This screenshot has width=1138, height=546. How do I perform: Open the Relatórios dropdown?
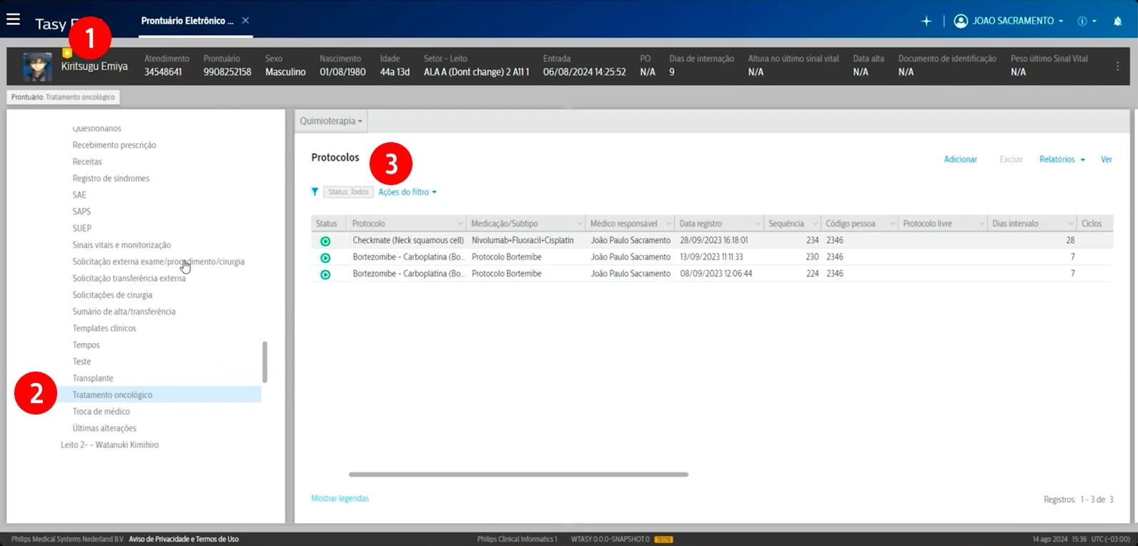(1062, 159)
